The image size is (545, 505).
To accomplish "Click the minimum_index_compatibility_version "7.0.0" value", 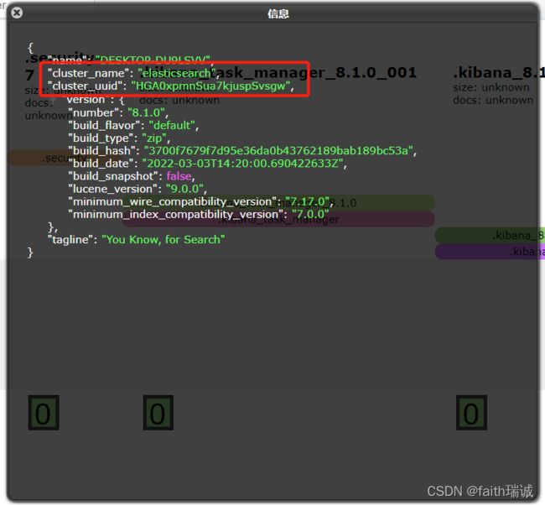I will tap(310, 214).
